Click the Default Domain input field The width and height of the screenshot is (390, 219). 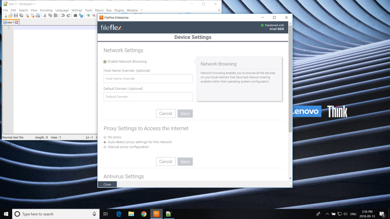point(148,97)
